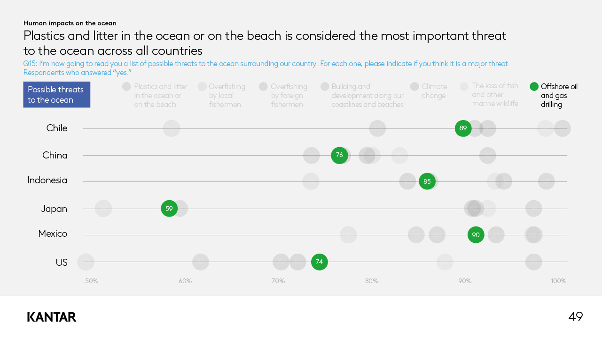The image size is (602, 338).
Task: Select the Plastics and litter legend text
Action: tap(160, 95)
